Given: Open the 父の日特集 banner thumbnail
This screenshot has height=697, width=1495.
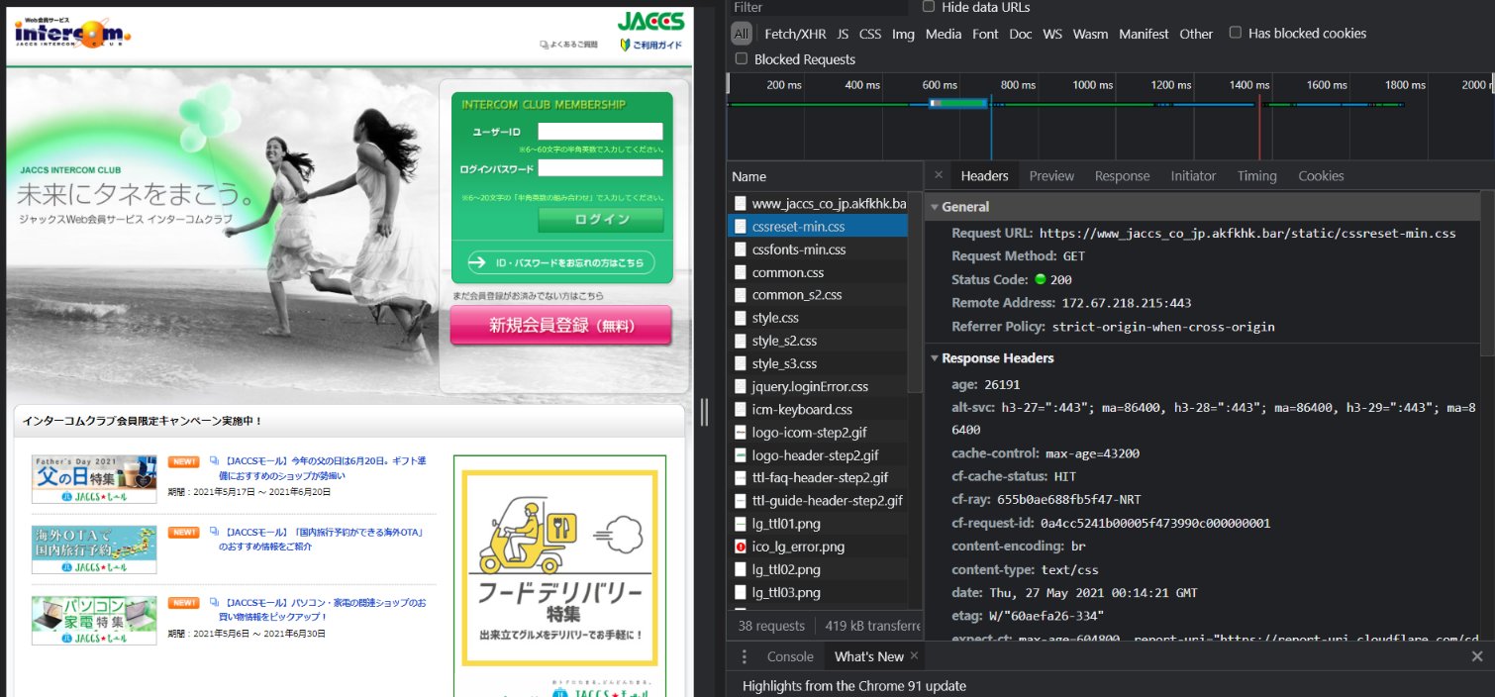Looking at the screenshot, I should click(94, 479).
